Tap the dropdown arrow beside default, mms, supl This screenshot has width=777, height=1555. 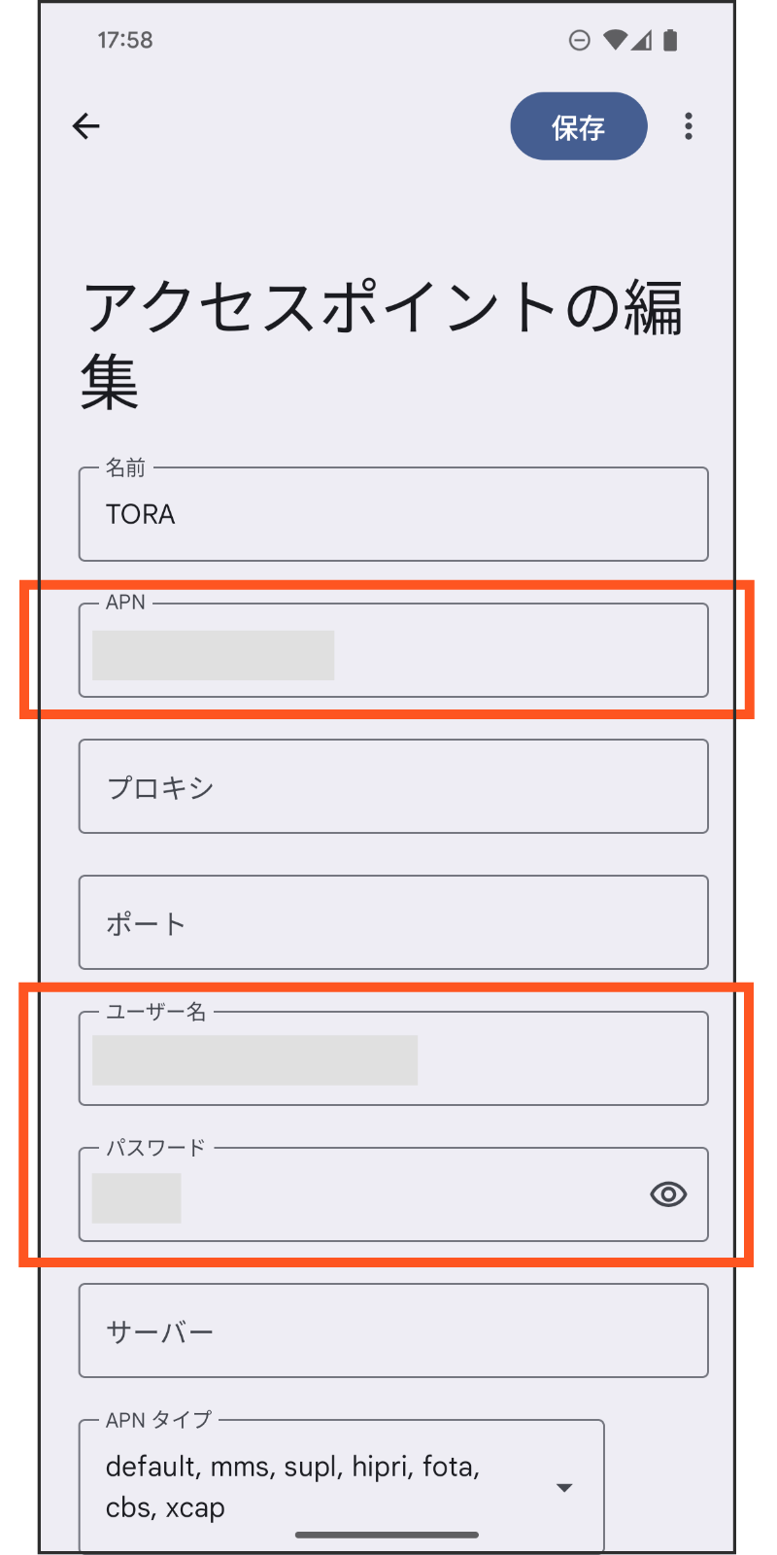click(x=563, y=1487)
